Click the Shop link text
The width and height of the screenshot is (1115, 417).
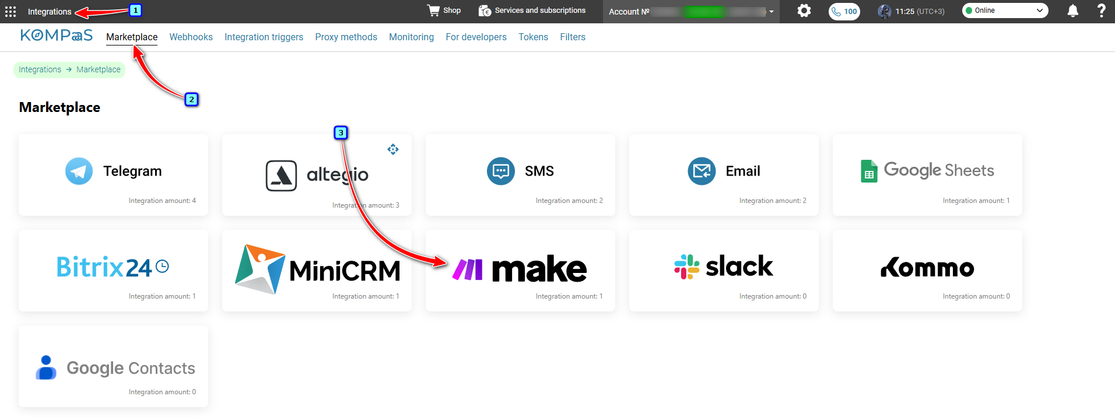coord(452,10)
